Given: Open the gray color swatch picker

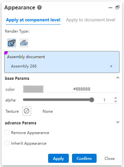Looking at the screenshot, I should (x=33, y=89).
